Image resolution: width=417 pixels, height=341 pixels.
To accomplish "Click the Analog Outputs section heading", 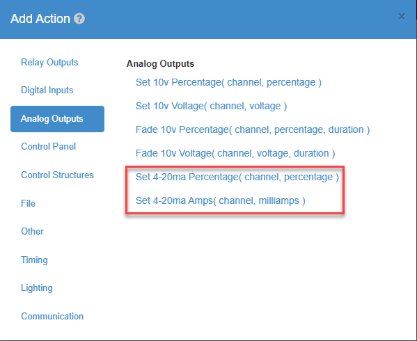I will (160, 64).
